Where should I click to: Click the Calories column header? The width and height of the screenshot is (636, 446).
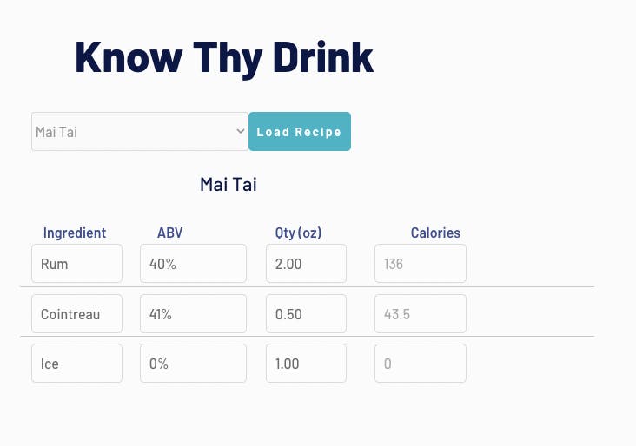pyautogui.click(x=435, y=233)
